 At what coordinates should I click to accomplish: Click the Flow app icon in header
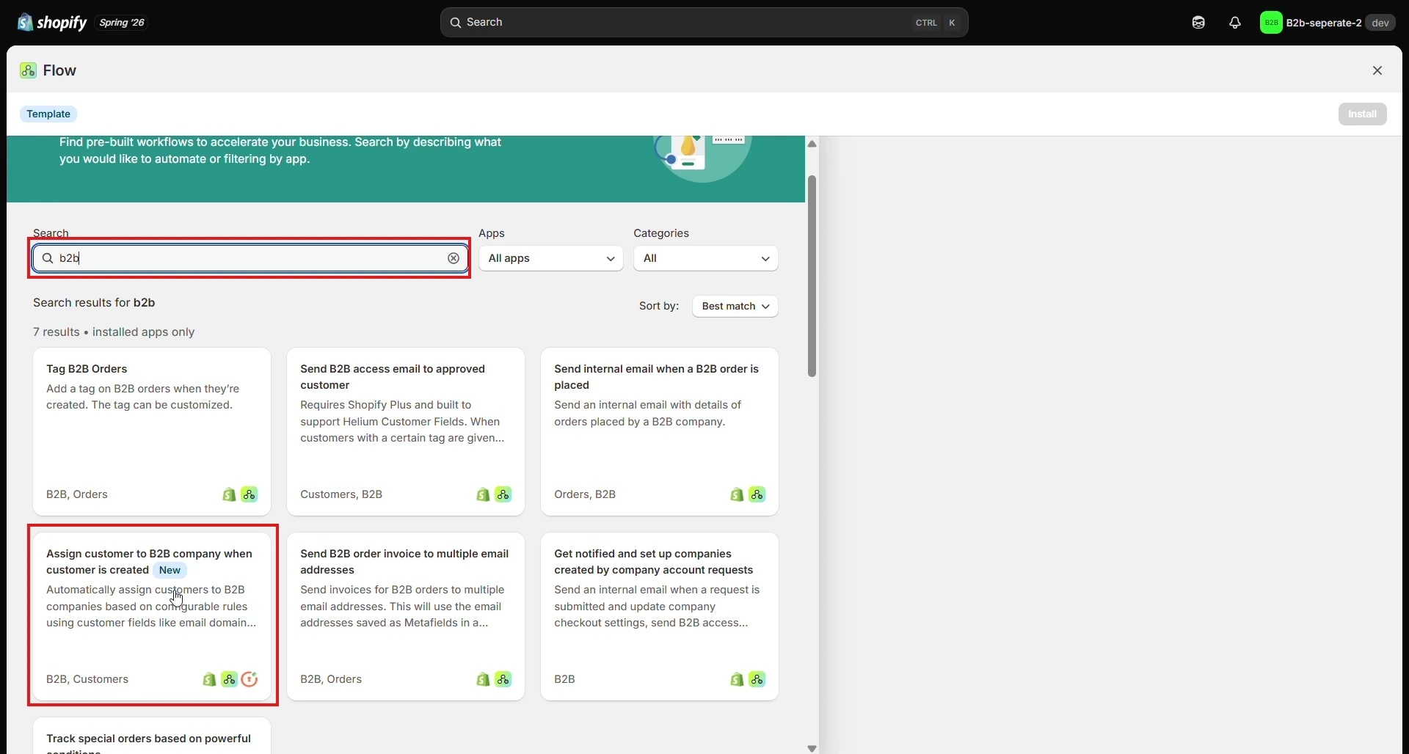pyautogui.click(x=29, y=70)
